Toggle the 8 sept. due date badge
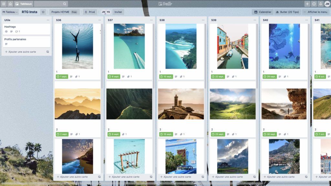This screenshot has width=331, height=186. [x=114, y=77]
